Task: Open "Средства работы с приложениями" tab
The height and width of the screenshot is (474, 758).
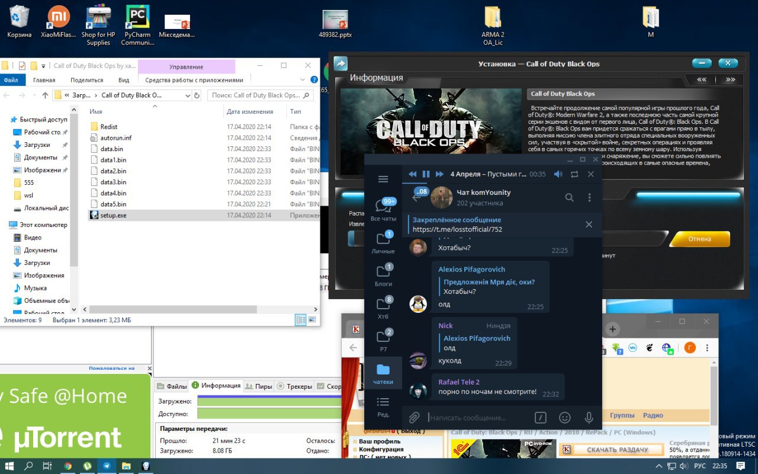Action: [x=194, y=80]
